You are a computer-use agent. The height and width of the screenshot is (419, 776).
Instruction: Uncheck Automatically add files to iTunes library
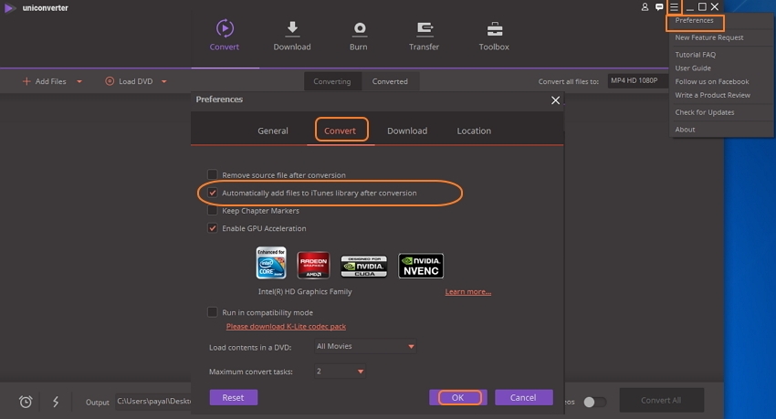213,193
